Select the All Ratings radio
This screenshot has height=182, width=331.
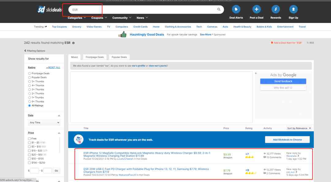[x=29, y=106]
